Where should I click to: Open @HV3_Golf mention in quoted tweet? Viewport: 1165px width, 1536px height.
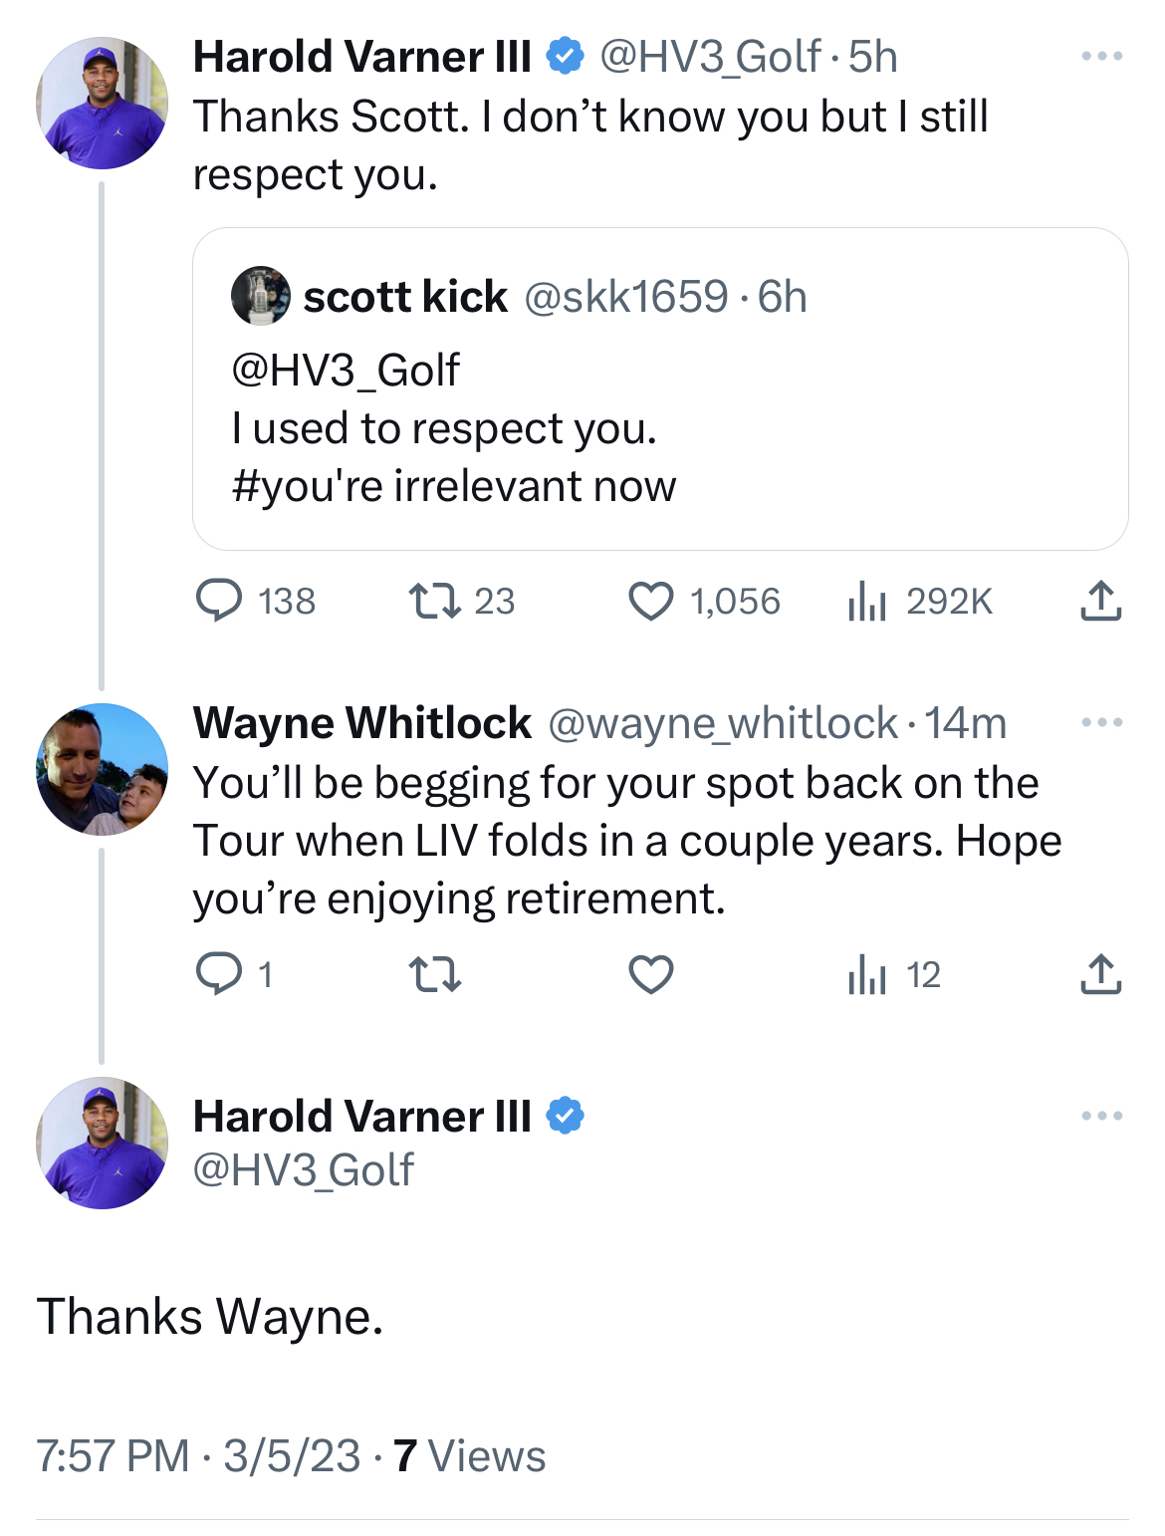(346, 371)
